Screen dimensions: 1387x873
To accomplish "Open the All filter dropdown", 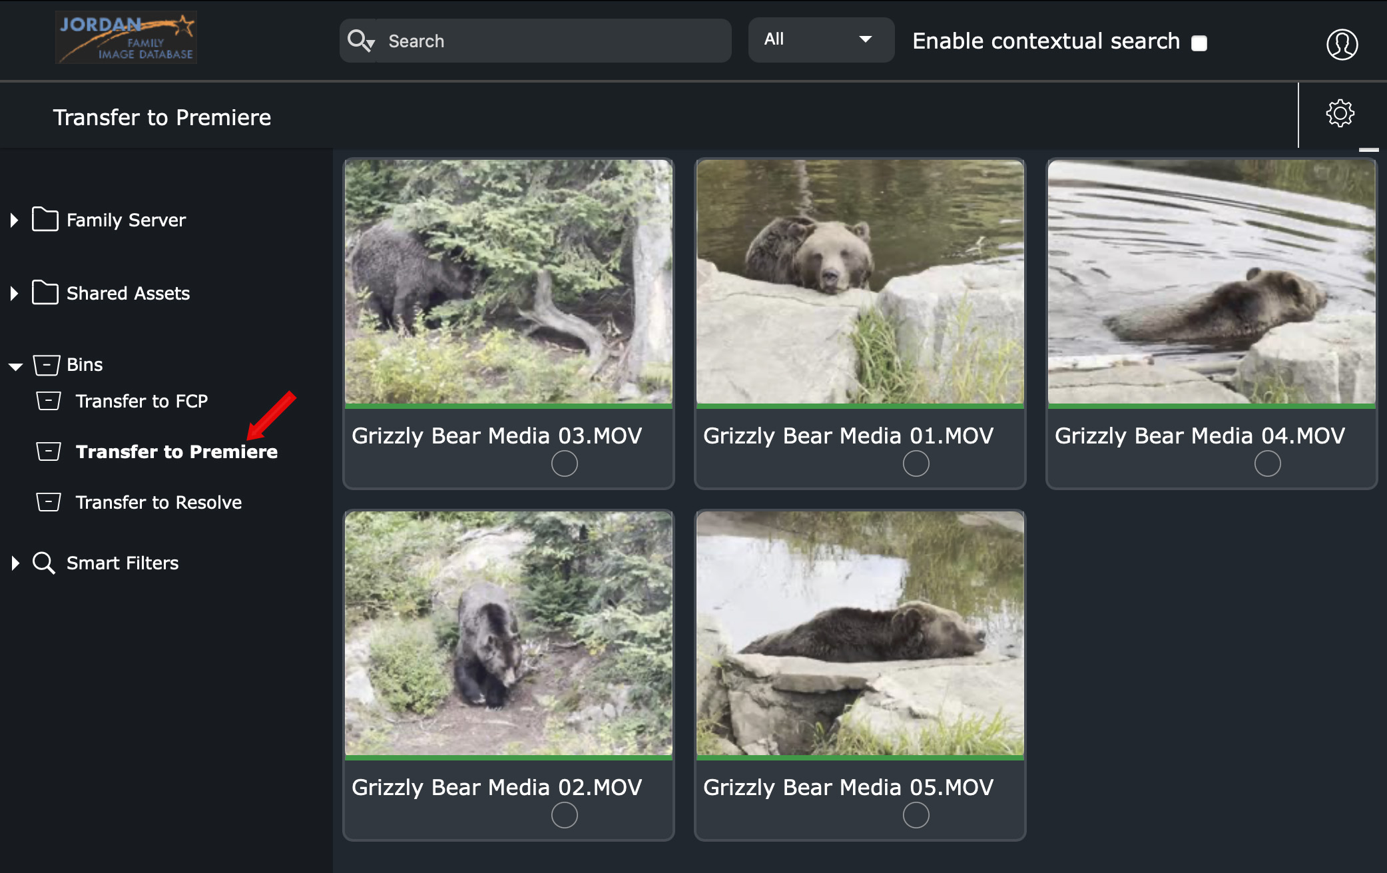I will (820, 40).
